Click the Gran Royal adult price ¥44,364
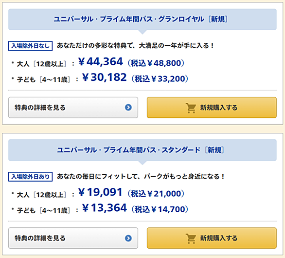This screenshot has height=258, width=285. click(x=101, y=62)
